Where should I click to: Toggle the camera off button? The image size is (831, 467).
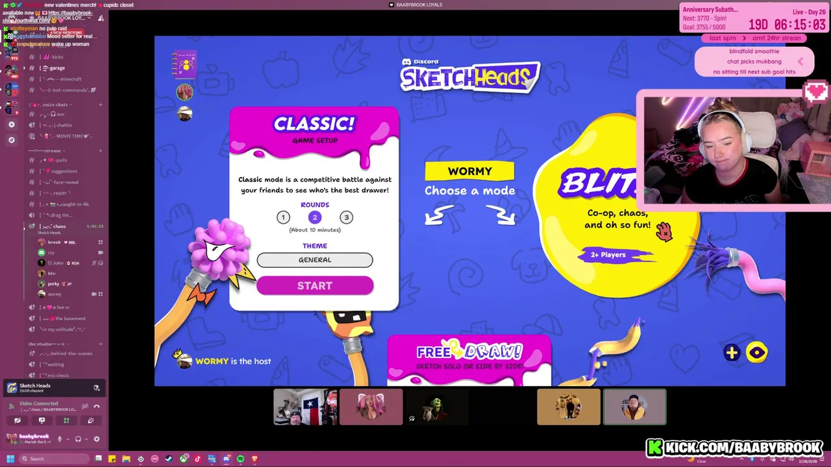(x=18, y=420)
